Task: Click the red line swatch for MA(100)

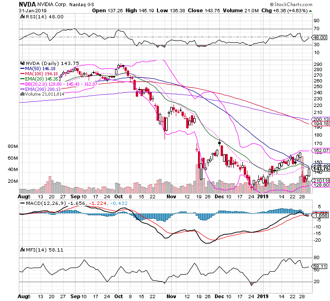Action: [x=22, y=74]
